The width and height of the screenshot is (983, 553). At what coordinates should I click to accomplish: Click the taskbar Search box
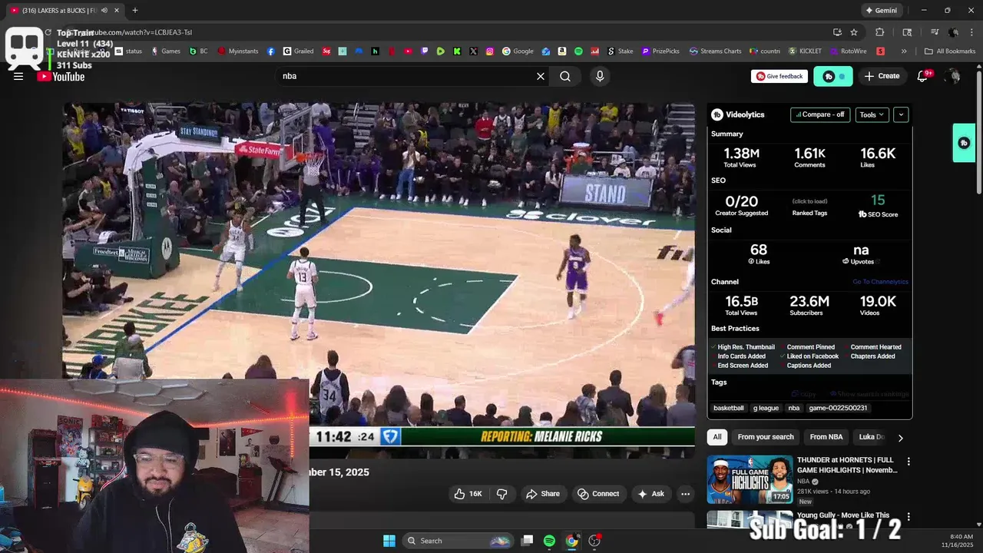(458, 541)
